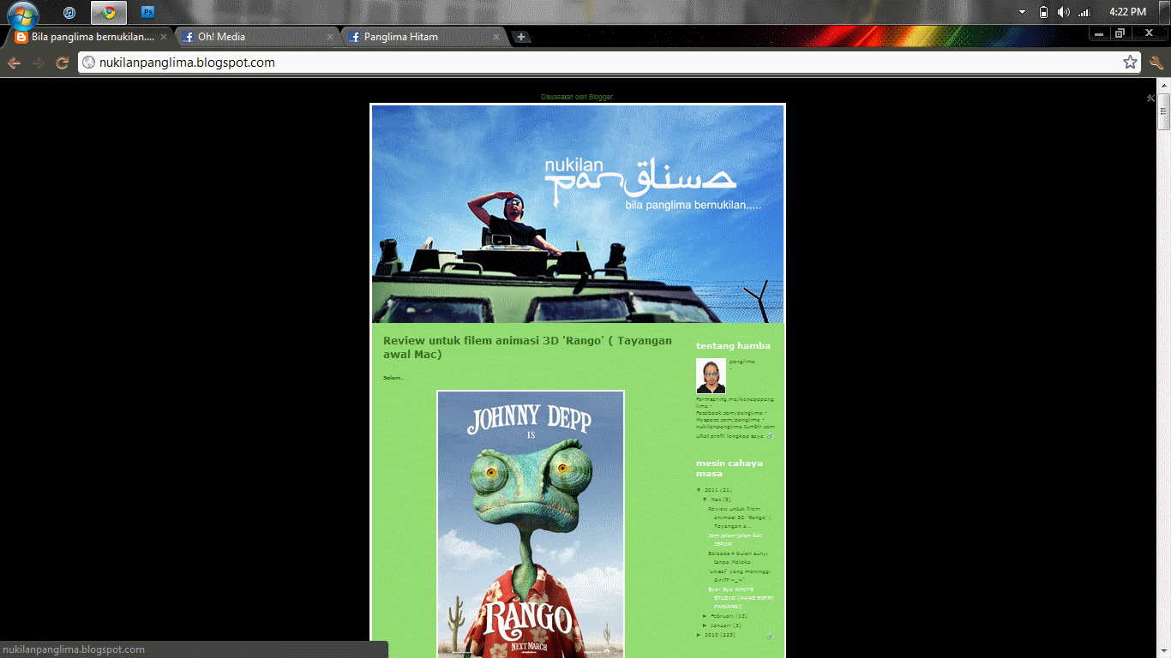
Task: Close the Bila panglima bernukilan tab
Action: point(164,37)
